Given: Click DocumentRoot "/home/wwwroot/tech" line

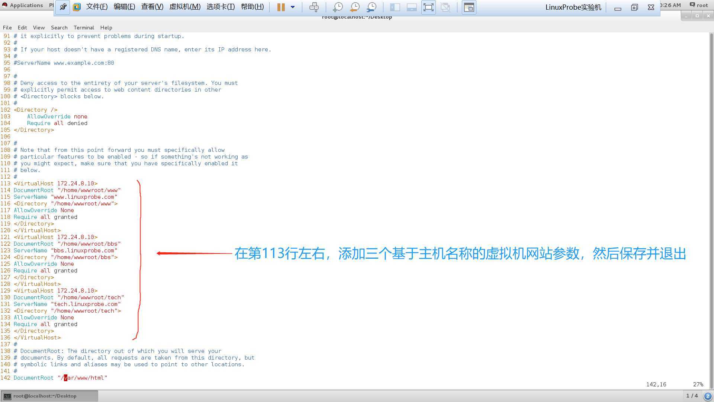Looking at the screenshot, I should pos(69,297).
